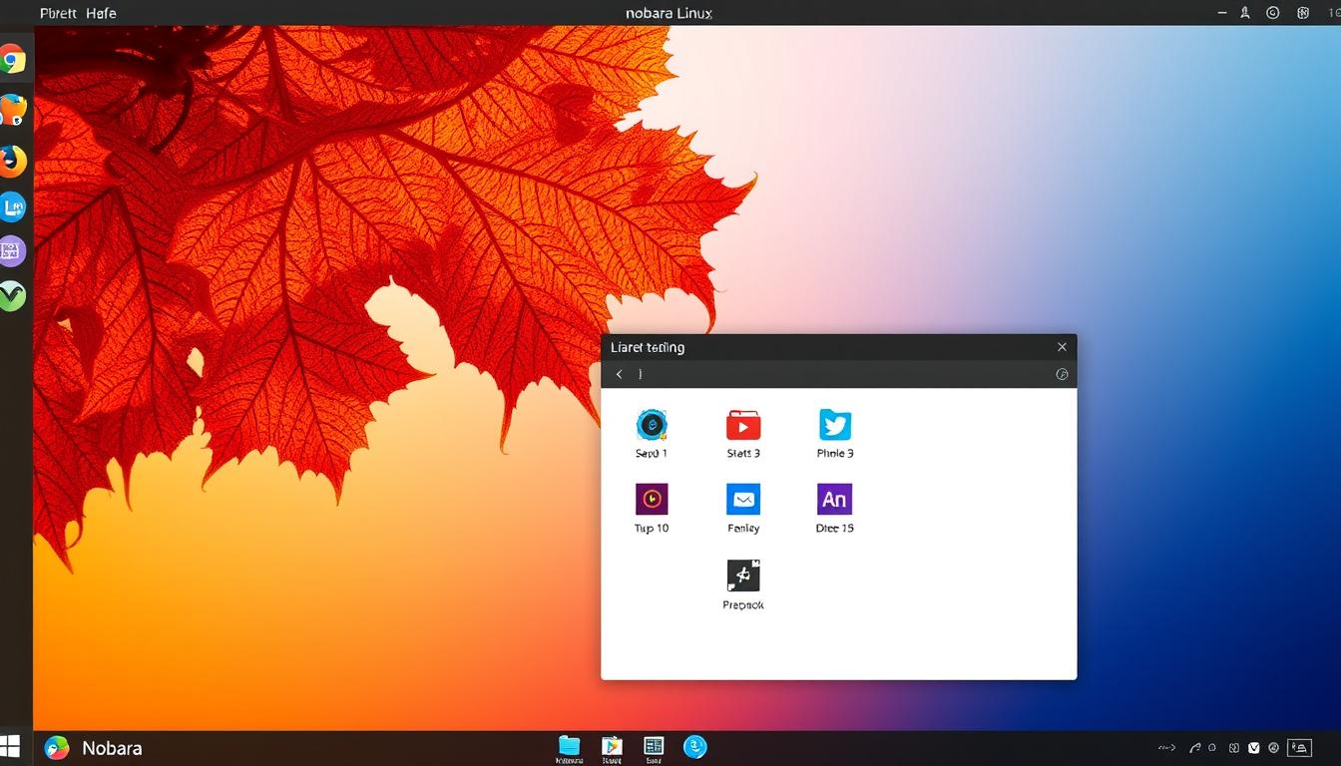Open the "Dtee 15" Adobe-style app
The width and height of the screenshot is (1341, 766).
[x=834, y=499]
